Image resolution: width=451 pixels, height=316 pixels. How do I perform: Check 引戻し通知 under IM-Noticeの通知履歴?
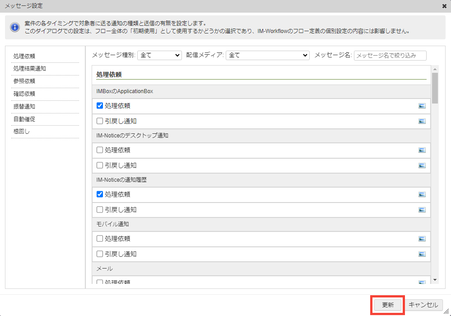tap(100, 209)
